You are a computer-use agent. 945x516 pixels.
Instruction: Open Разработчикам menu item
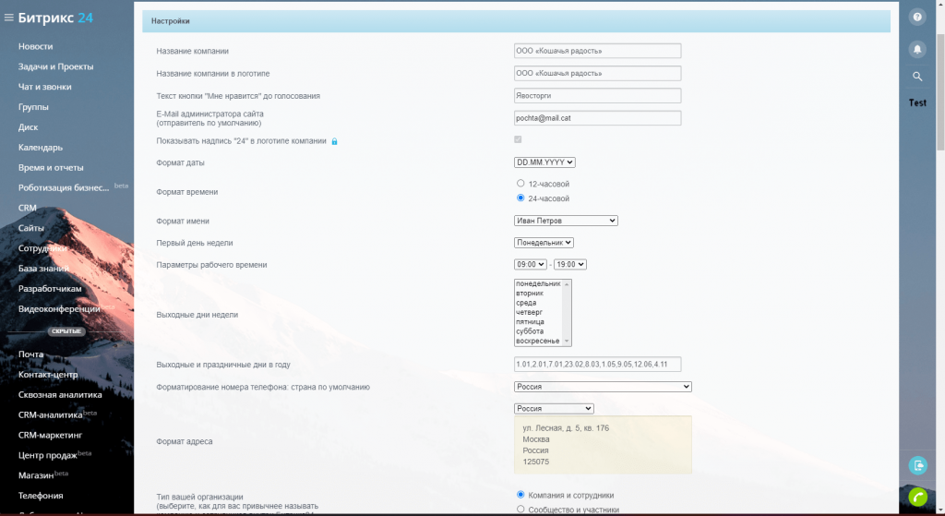[x=50, y=289]
